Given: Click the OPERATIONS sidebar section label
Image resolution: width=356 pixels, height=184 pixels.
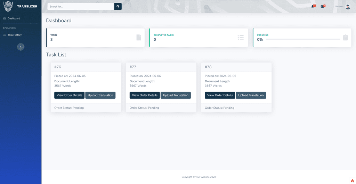Looking at the screenshot, I should tap(9, 28).
